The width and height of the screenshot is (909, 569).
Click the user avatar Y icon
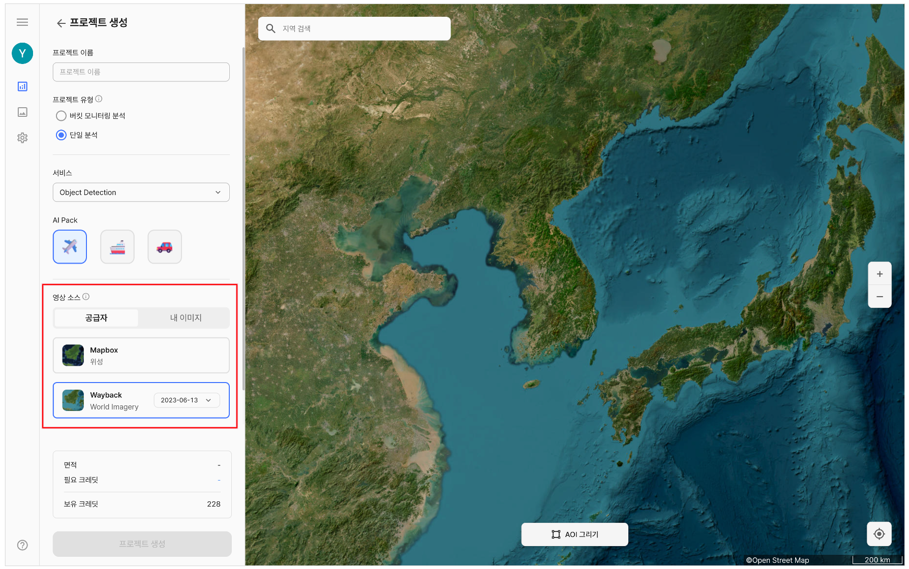[22, 53]
